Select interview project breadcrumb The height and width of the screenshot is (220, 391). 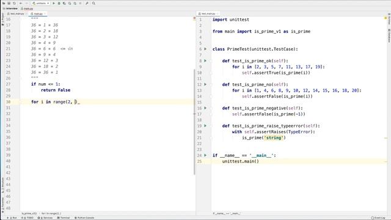pyautogui.click(x=10, y=9)
